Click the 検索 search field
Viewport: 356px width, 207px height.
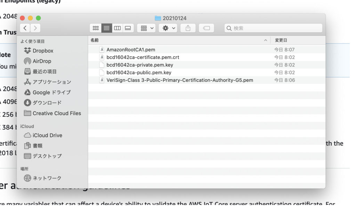click(275, 28)
